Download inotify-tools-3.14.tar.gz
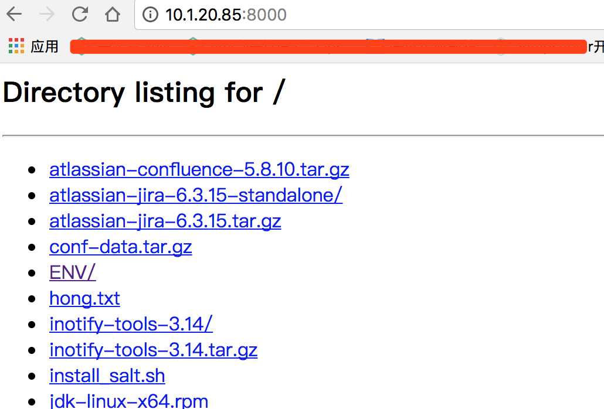The width and height of the screenshot is (604, 409). [x=153, y=350]
